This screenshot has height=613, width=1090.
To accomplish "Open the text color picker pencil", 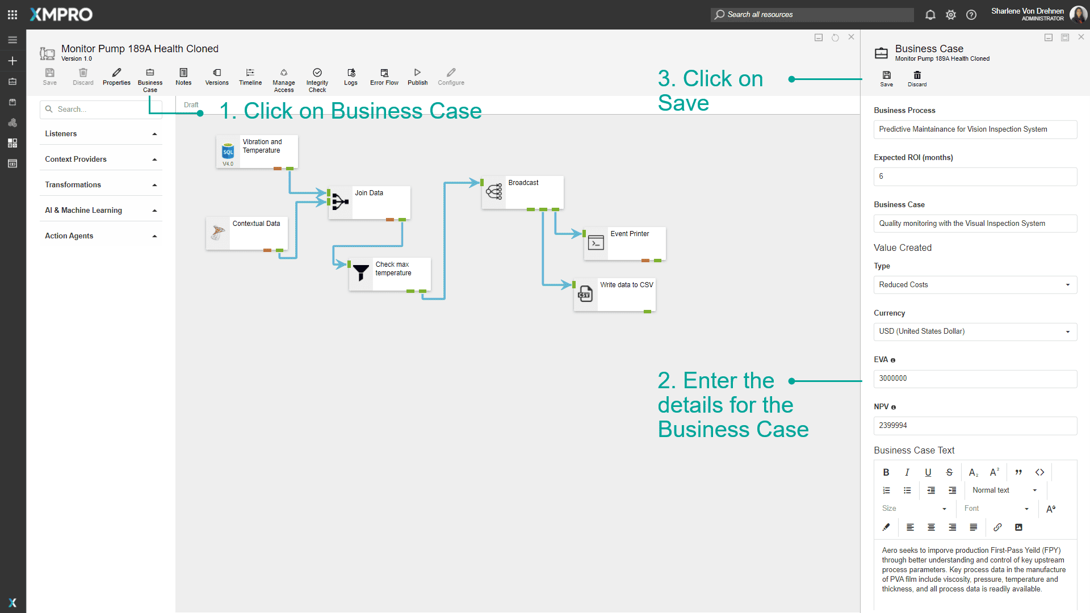I will click(x=886, y=527).
